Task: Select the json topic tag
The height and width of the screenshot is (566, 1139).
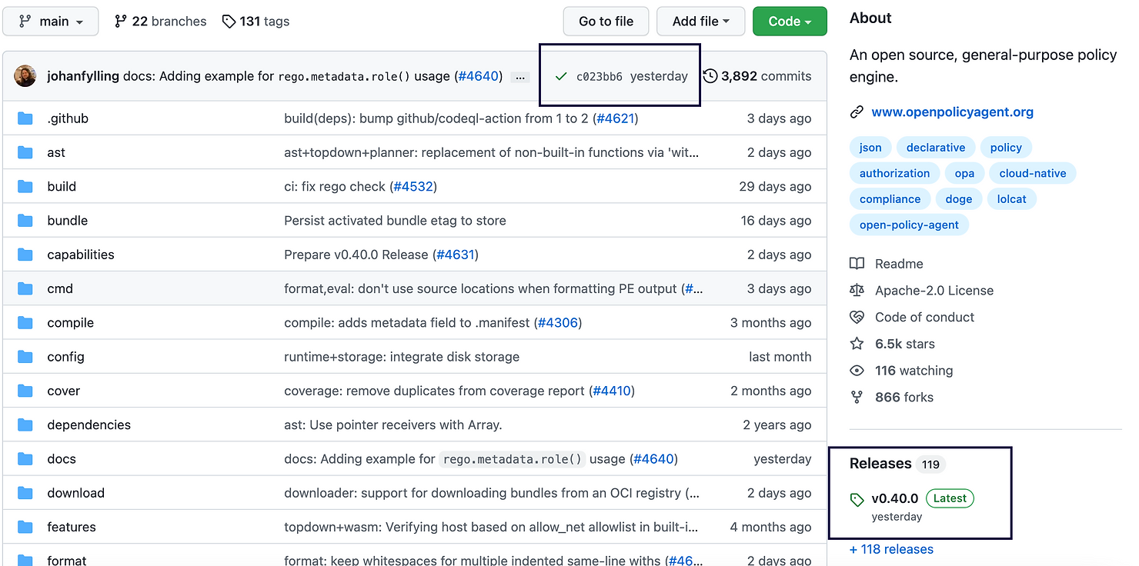Action: click(x=870, y=148)
